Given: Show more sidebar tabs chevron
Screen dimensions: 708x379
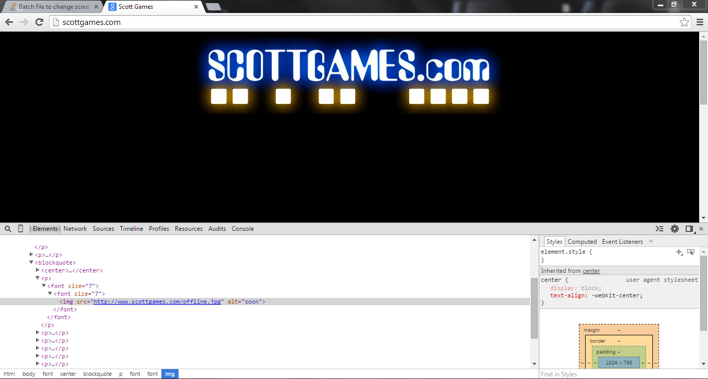Looking at the screenshot, I should 651,241.
